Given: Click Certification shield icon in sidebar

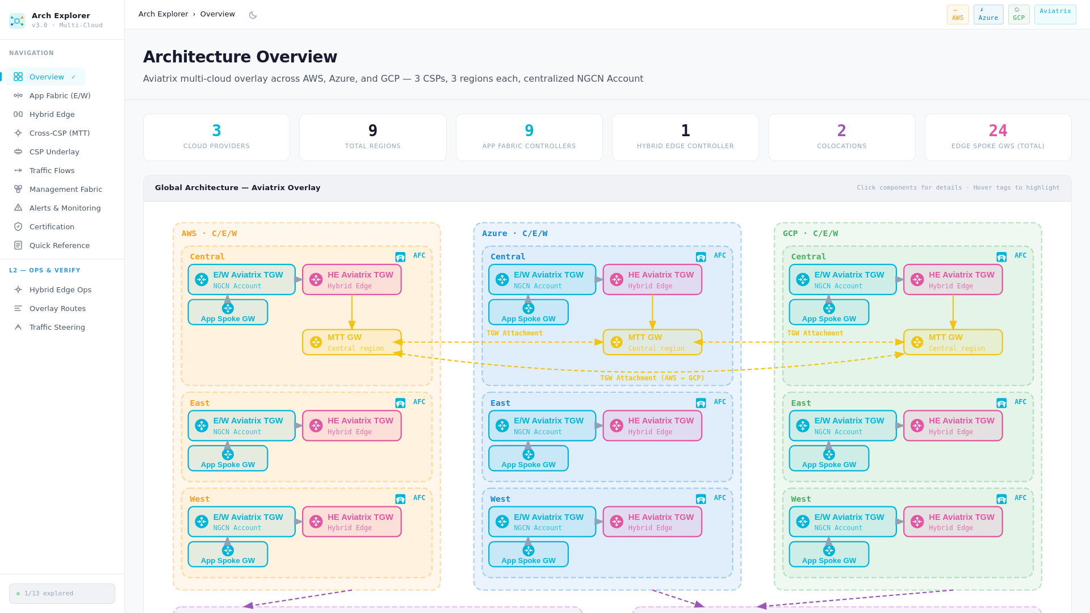Looking at the screenshot, I should 18,226.
